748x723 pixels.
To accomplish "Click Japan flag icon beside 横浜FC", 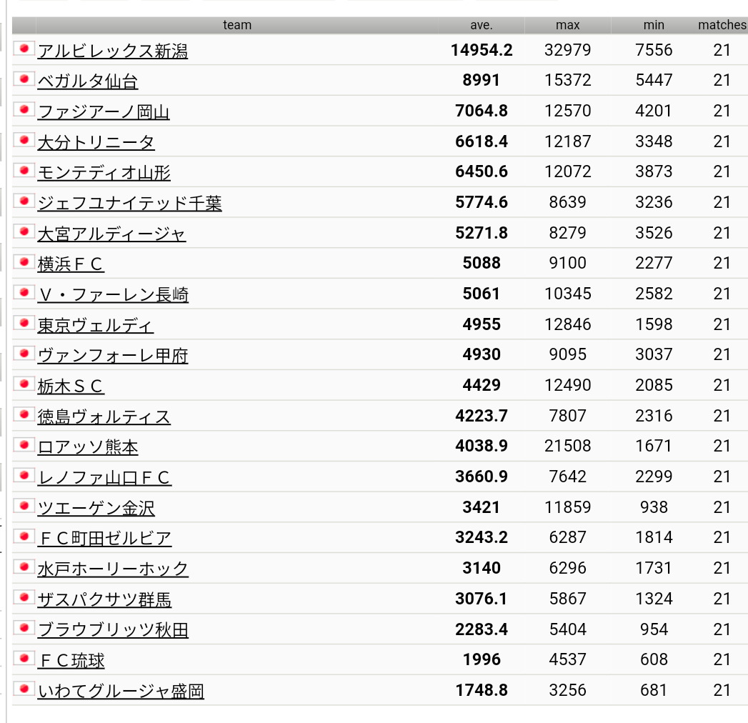I will pos(24,261).
